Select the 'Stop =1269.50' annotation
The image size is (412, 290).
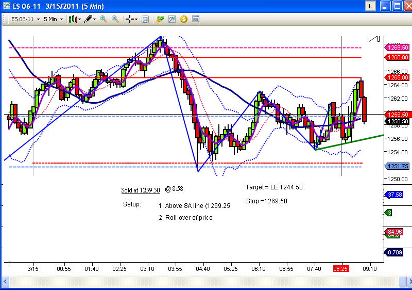(x=267, y=201)
